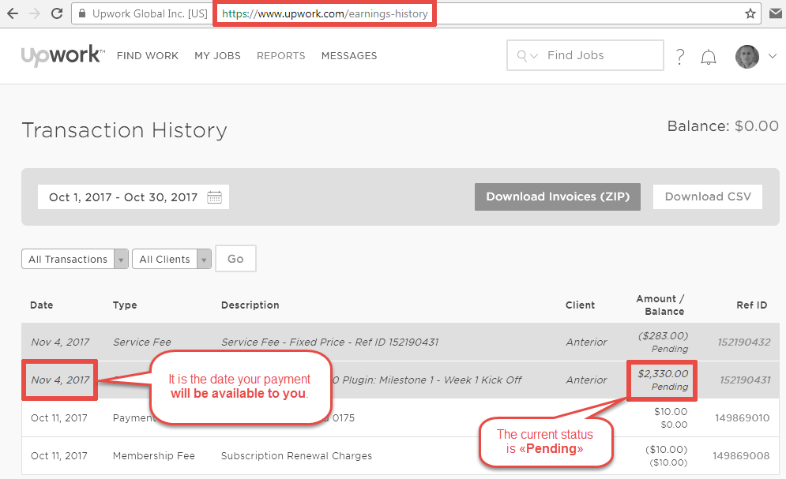Open the FIND WORK menu
The image size is (786, 479).
(x=148, y=55)
